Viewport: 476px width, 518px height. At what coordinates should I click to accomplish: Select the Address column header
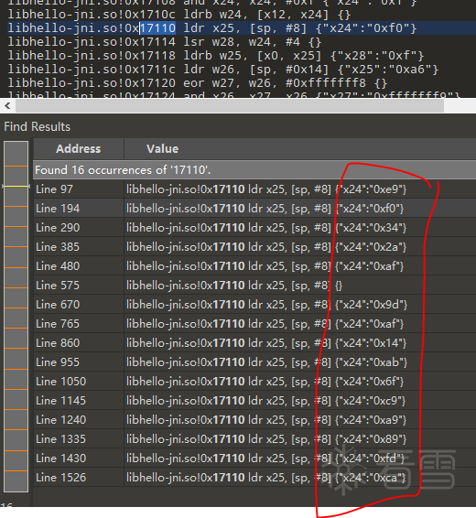click(79, 148)
